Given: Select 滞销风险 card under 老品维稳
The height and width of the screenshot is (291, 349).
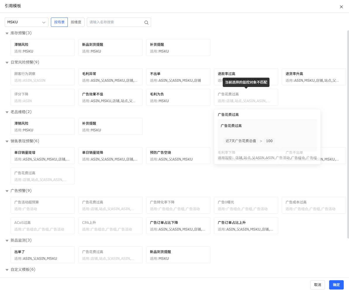Looking at the screenshot, I should tap(42, 126).
